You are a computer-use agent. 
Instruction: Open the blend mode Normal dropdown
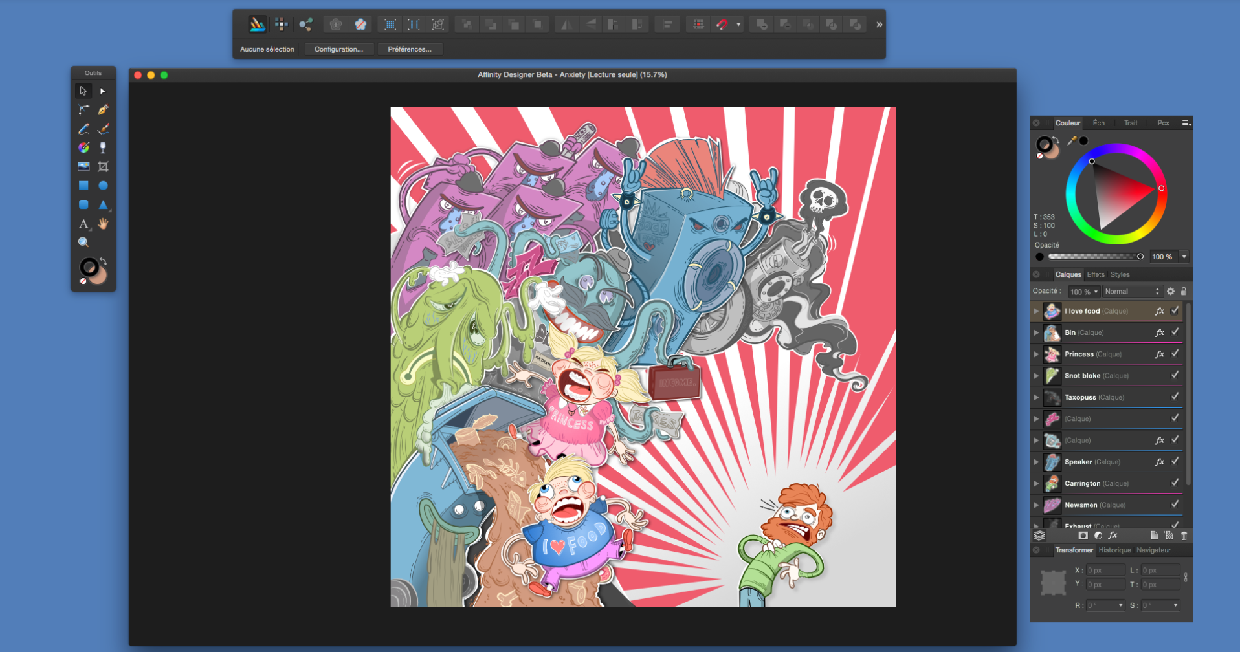tap(1132, 292)
